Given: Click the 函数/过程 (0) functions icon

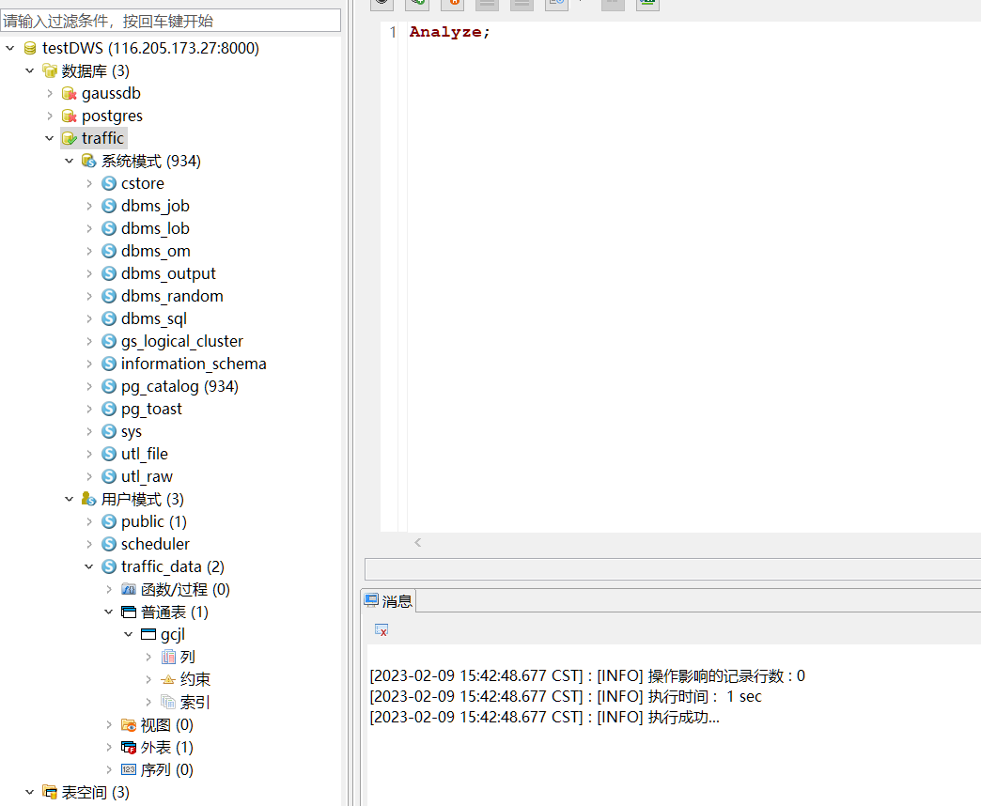Looking at the screenshot, I should 128,589.
